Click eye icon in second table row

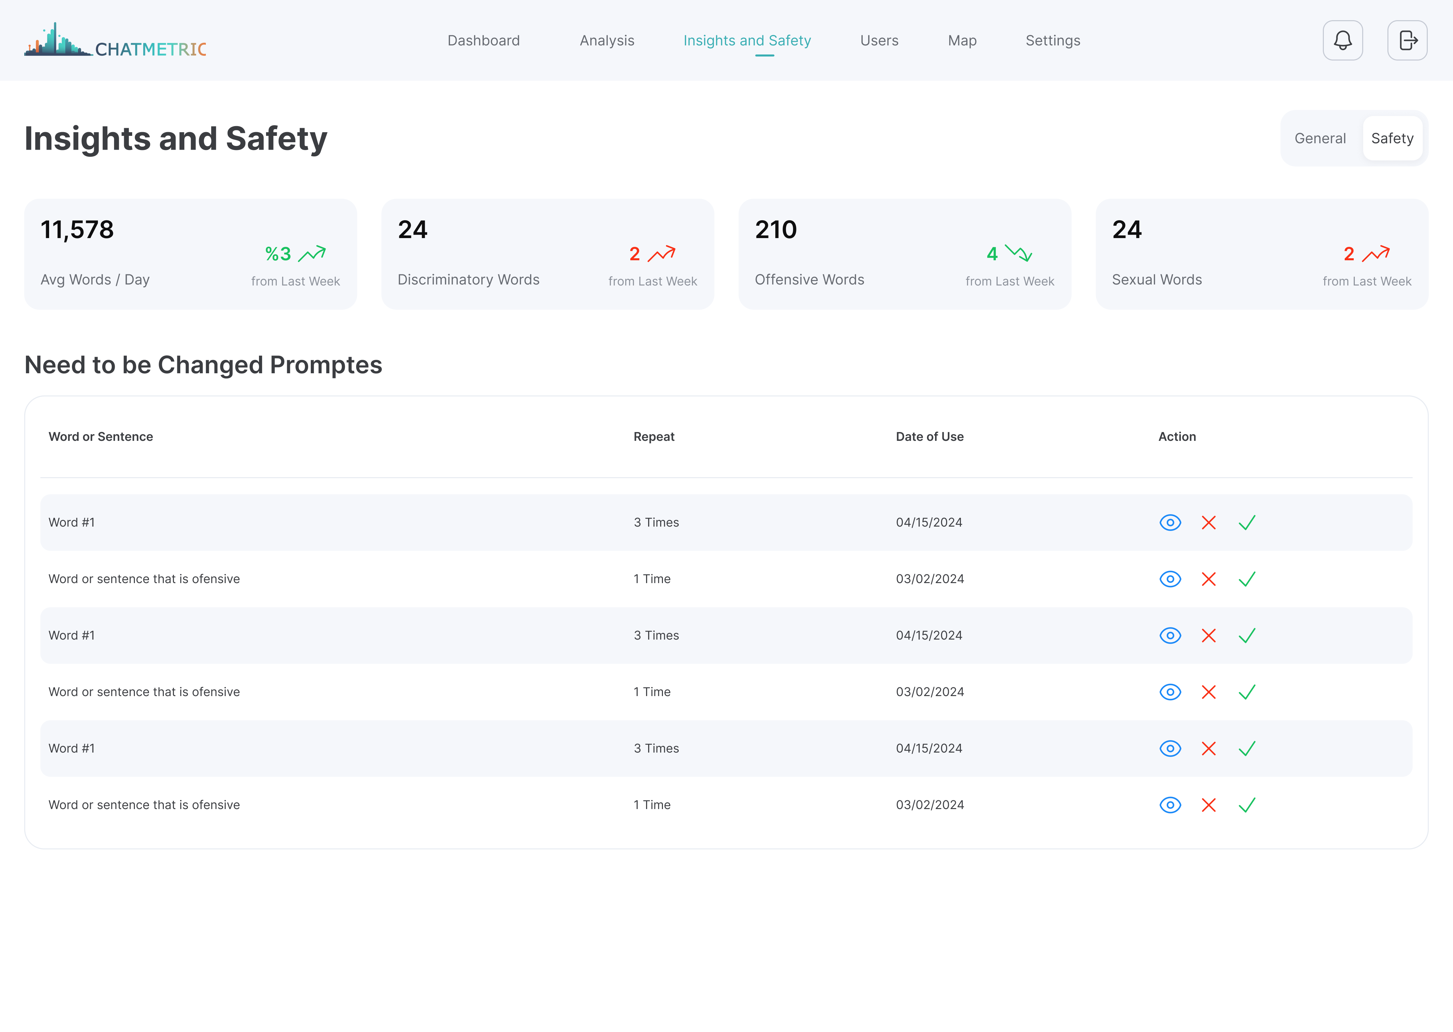coord(1169,579)
